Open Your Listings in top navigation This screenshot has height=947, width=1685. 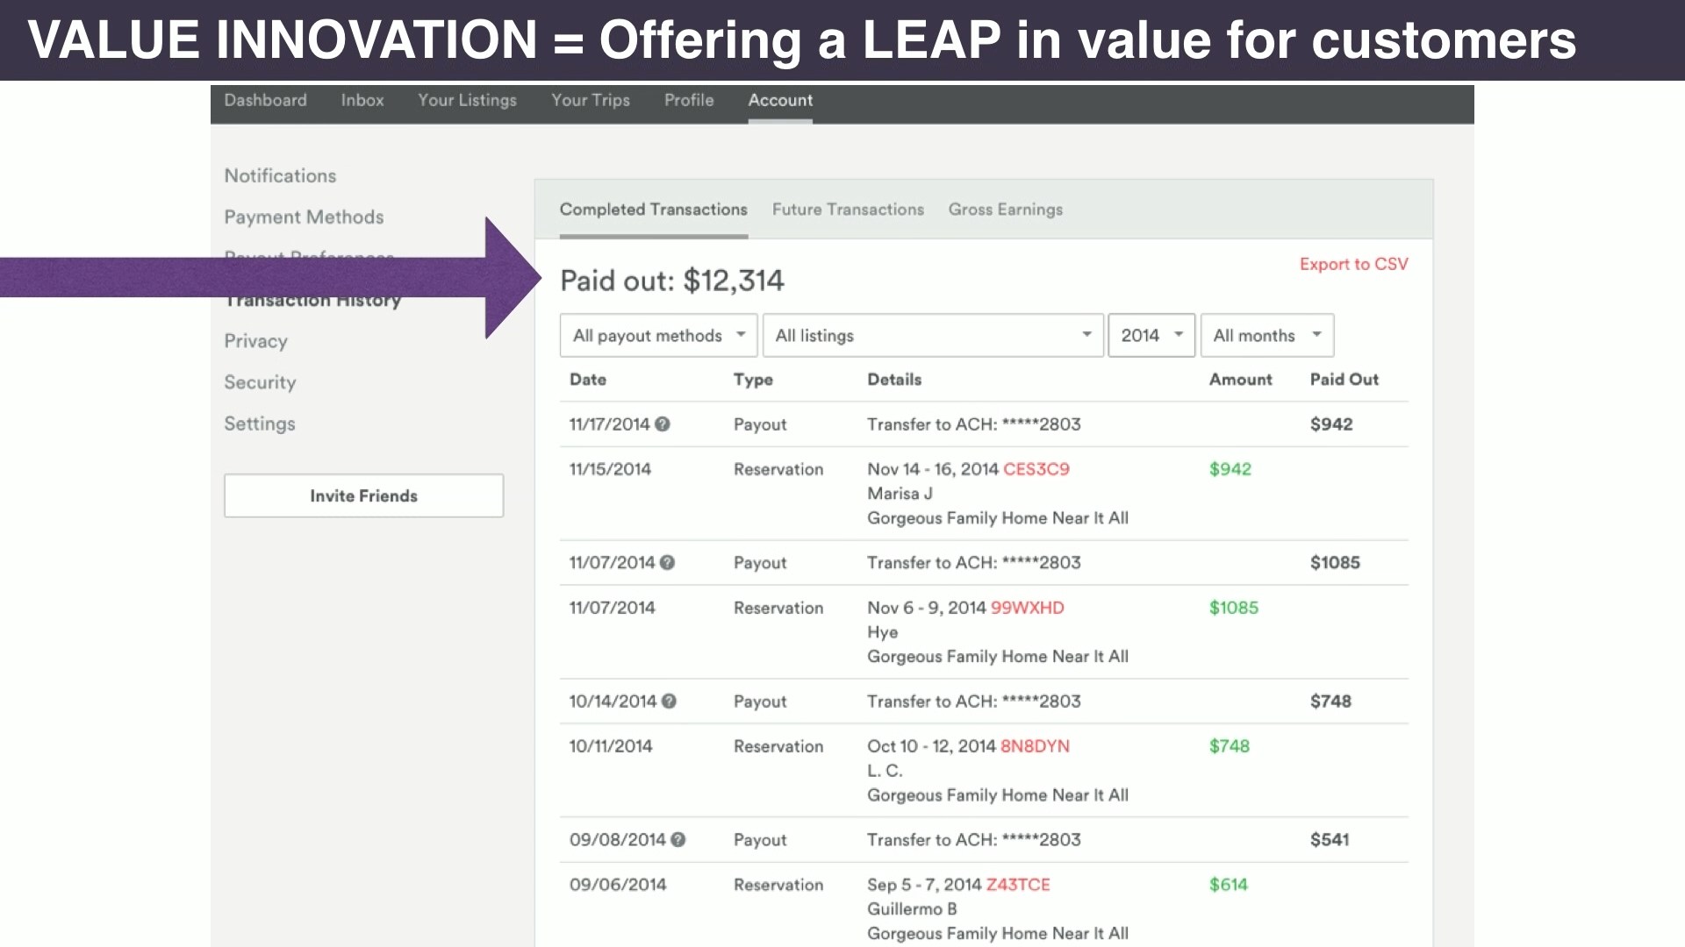pyautogui.click(x=467, y=101)
